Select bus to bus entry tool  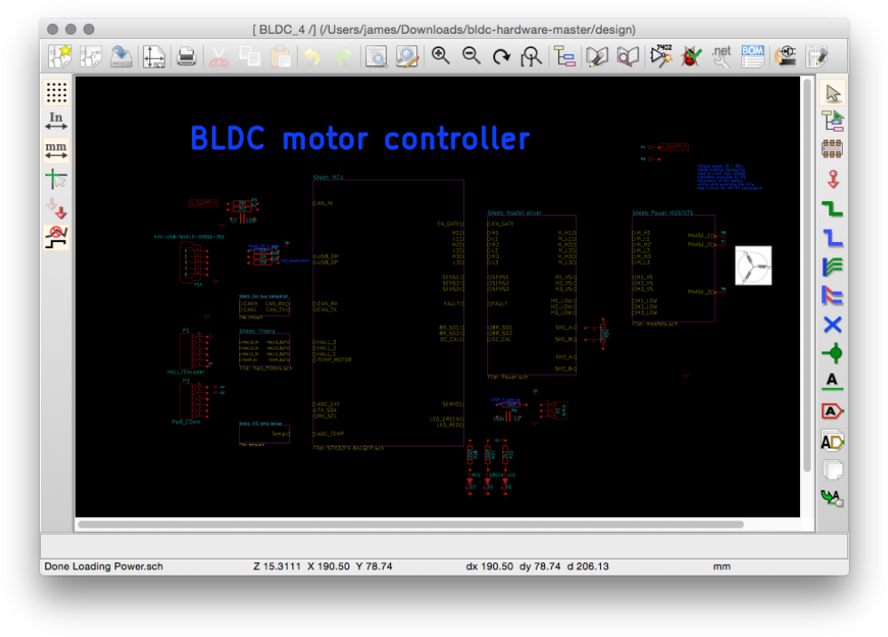833,295
